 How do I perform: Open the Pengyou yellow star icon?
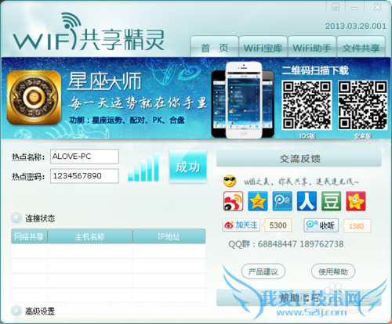coord(356,201)
